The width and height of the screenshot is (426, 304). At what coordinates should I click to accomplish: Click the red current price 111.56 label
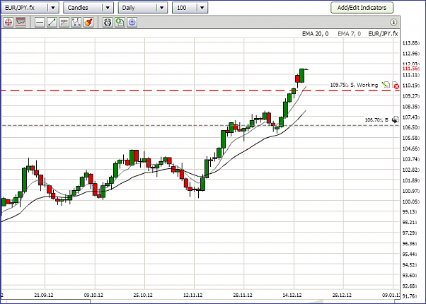(410, 69)
